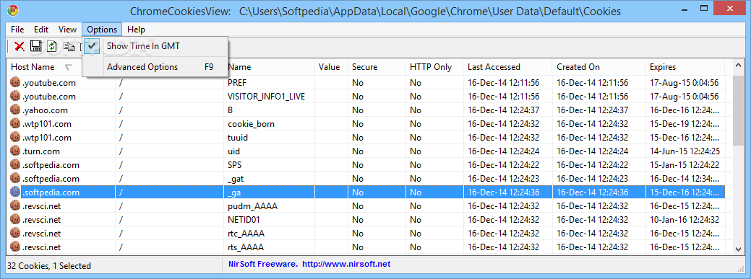Click the PREF cookie name
Viewport: 751px width, 279px height.
click(237, 83)
